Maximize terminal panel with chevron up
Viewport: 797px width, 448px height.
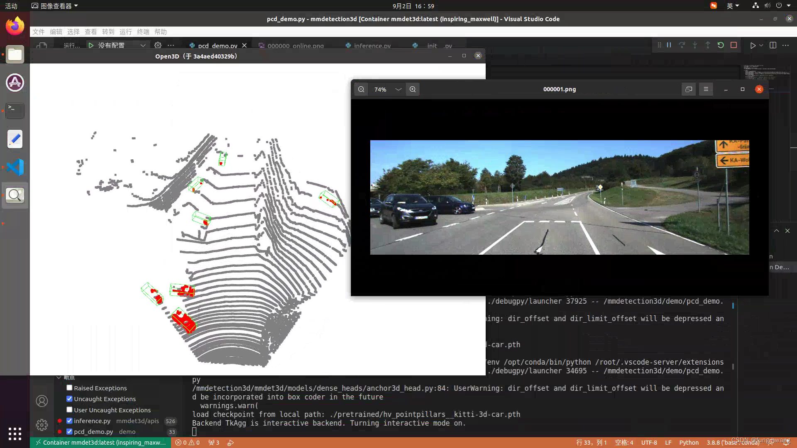[776, 231]
